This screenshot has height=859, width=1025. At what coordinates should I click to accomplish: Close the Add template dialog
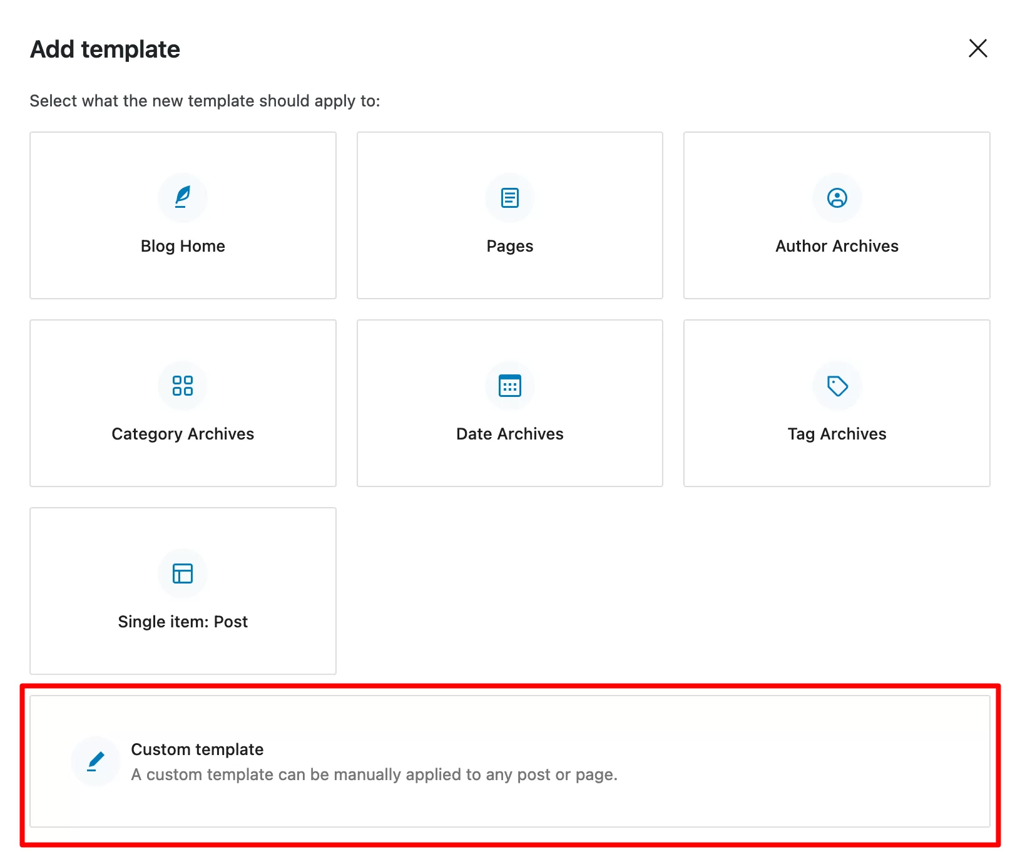point(978,48)
